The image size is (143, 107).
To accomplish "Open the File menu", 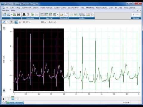I will (7, 8).
